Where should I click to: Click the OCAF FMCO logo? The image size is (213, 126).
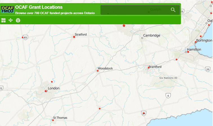tap(8, 9)
